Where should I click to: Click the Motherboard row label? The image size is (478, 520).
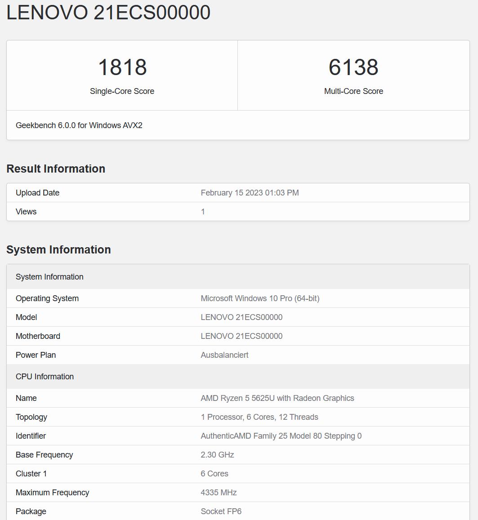pyautogui.click(x=38, y=336)
